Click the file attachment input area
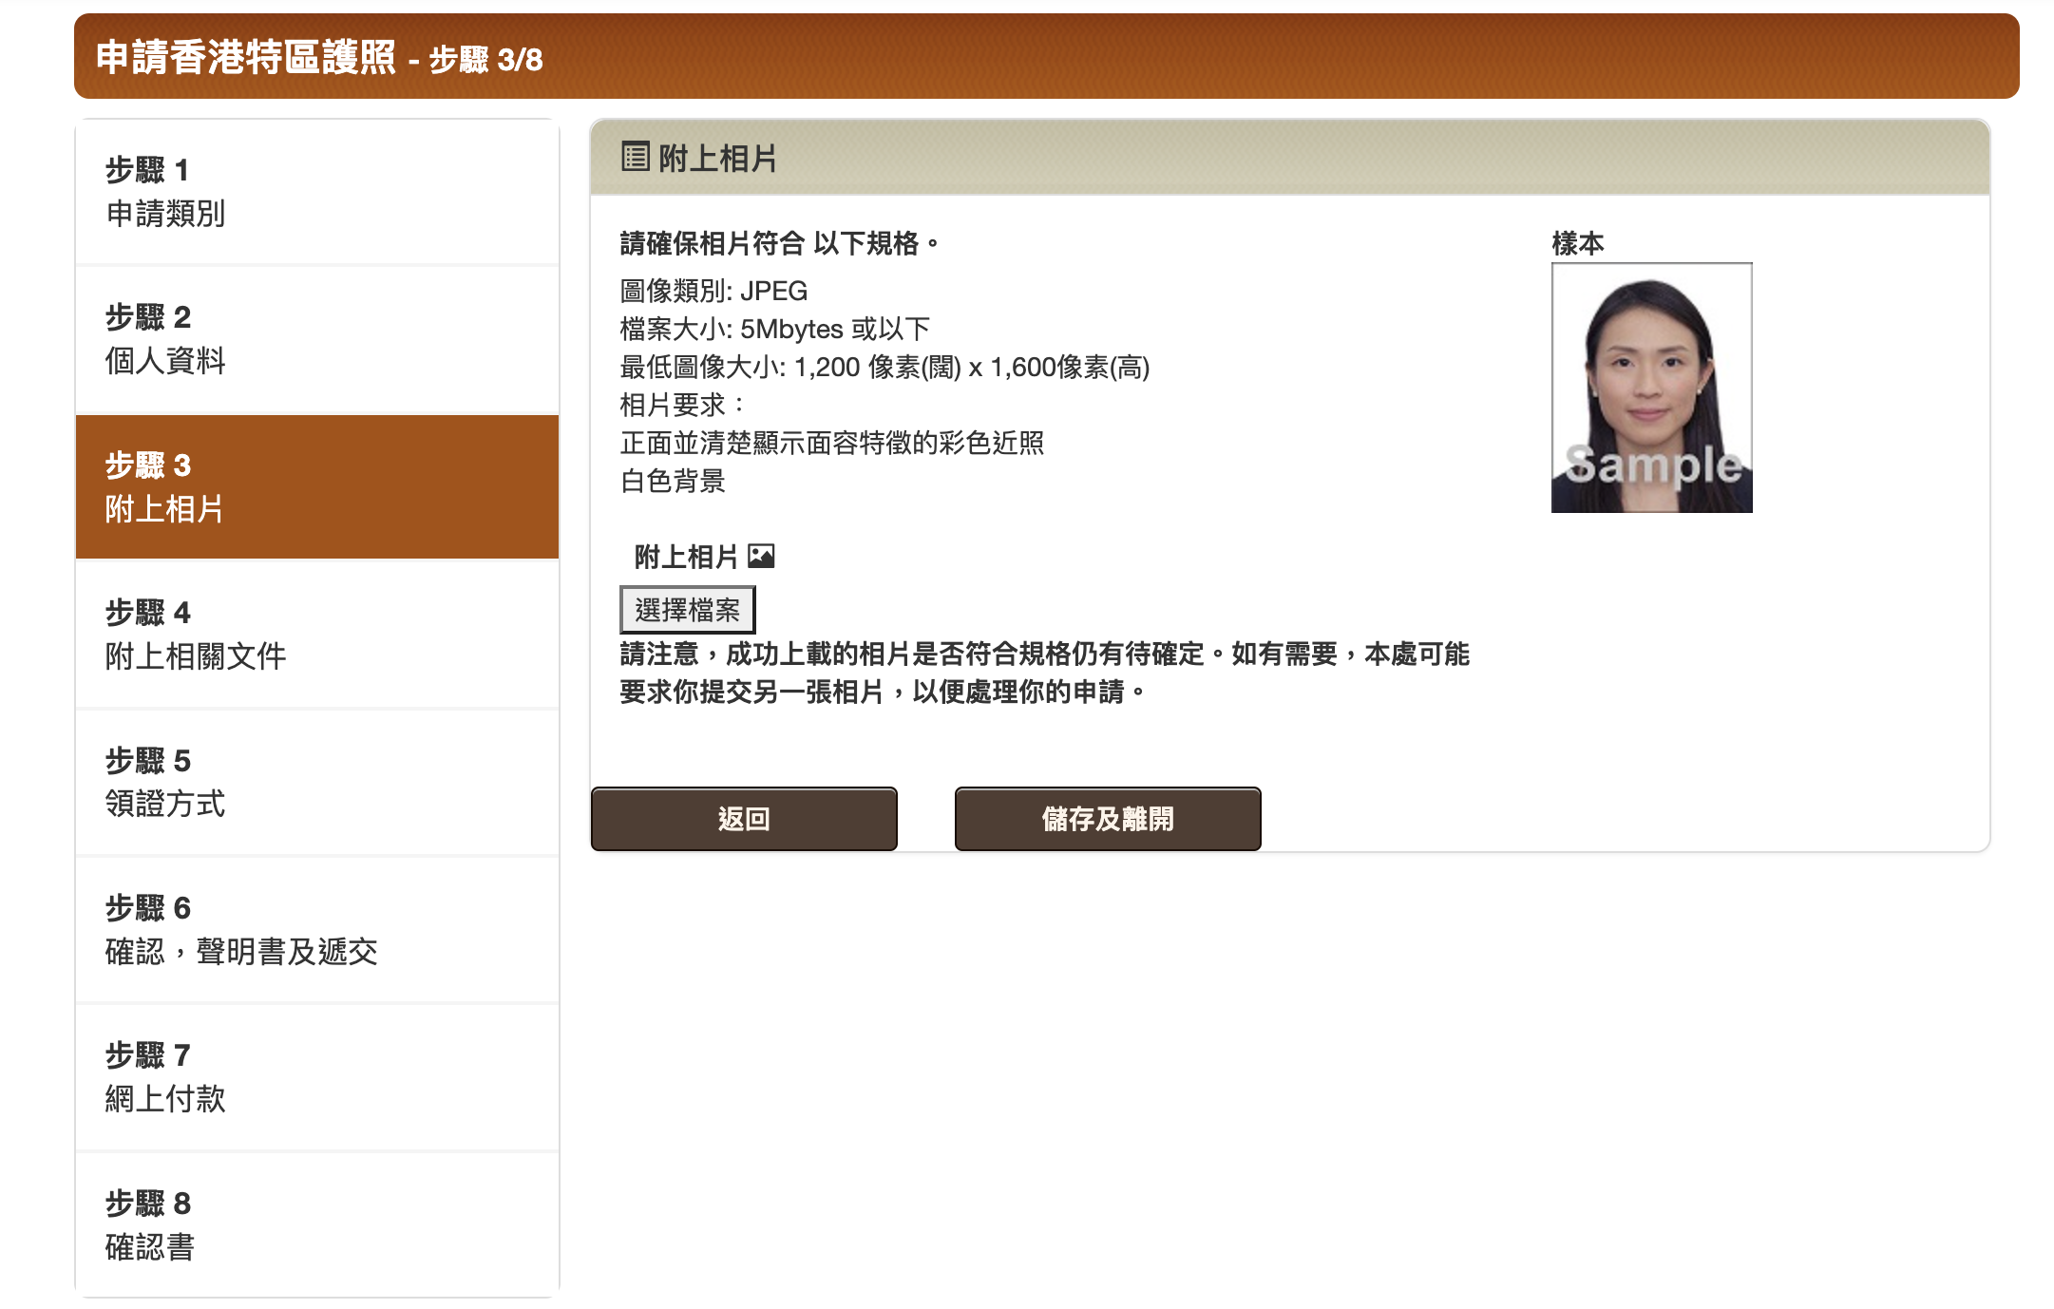Image resolution: width=2054 pixels, height=1309 pixels. point(687,610)
